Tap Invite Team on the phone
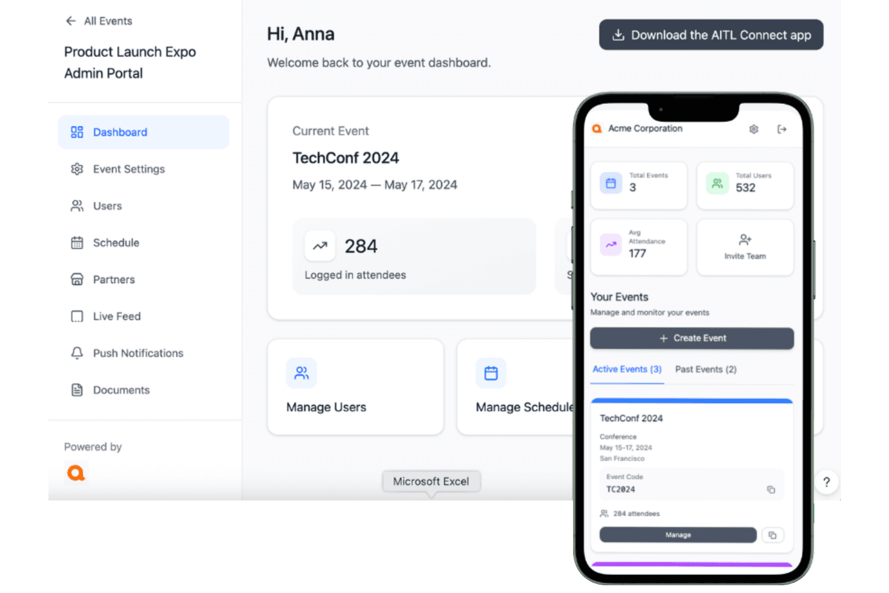 click(x=745, y=248)
